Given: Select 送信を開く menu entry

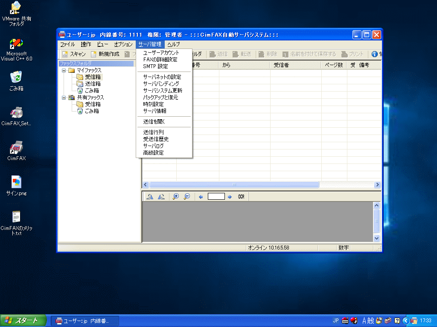Looking at the screenshot, I should [164, 122].
